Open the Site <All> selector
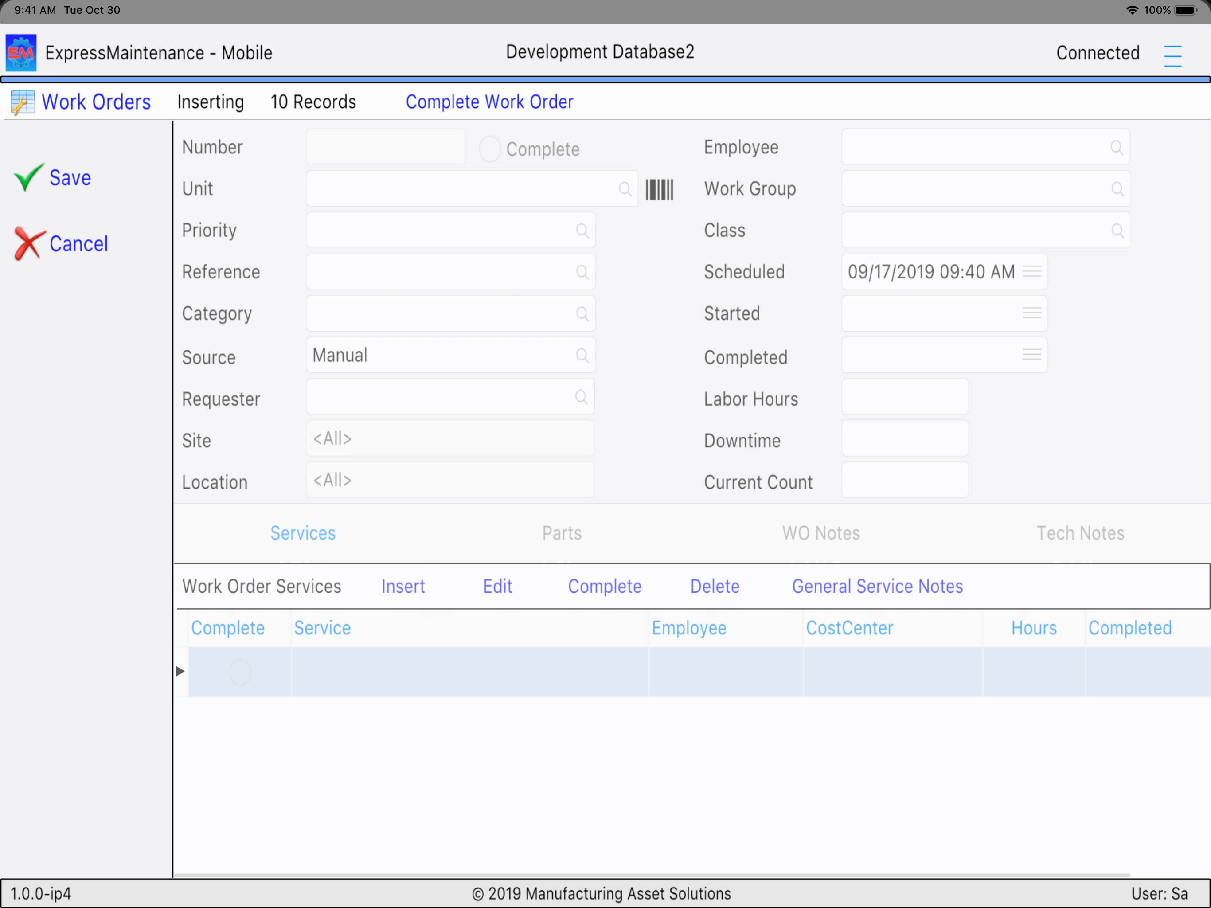 coord(450,438)
